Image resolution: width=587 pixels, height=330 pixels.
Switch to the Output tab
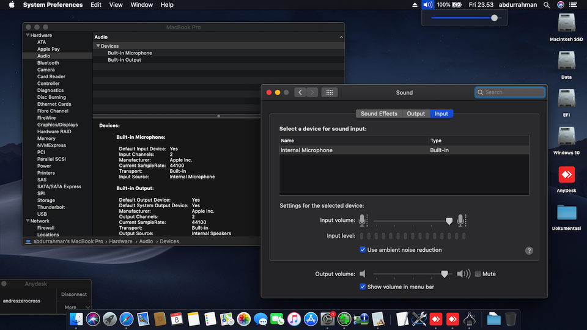click(416, 114)
